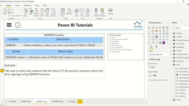Pick the R script visual
The image size is (189, 106).
pyautogui.click(x=164, y=40)
